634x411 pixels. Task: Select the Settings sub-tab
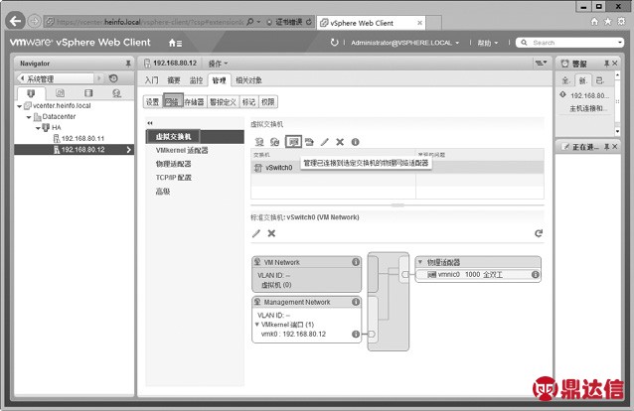coord(152,102)
